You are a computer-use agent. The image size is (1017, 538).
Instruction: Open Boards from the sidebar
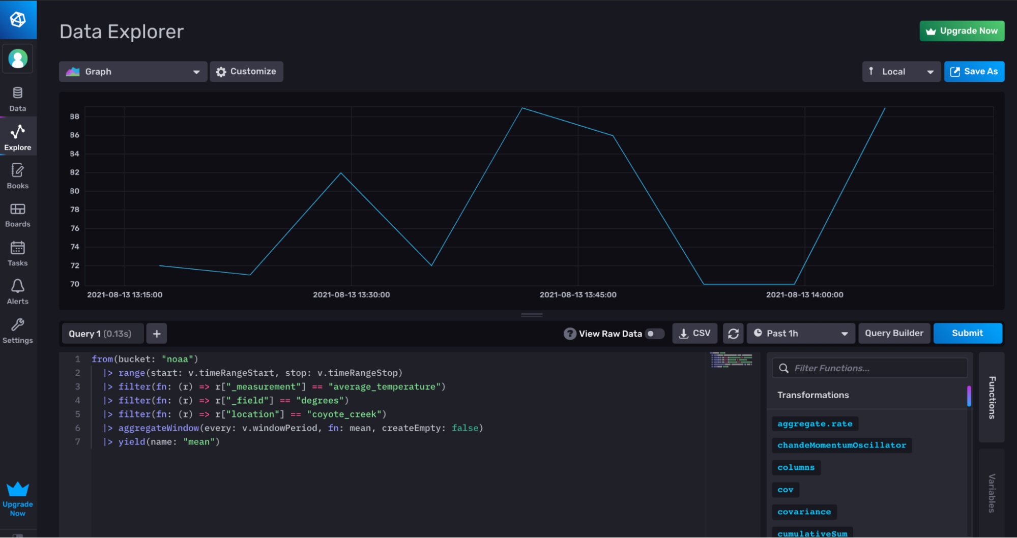point(18,215)
